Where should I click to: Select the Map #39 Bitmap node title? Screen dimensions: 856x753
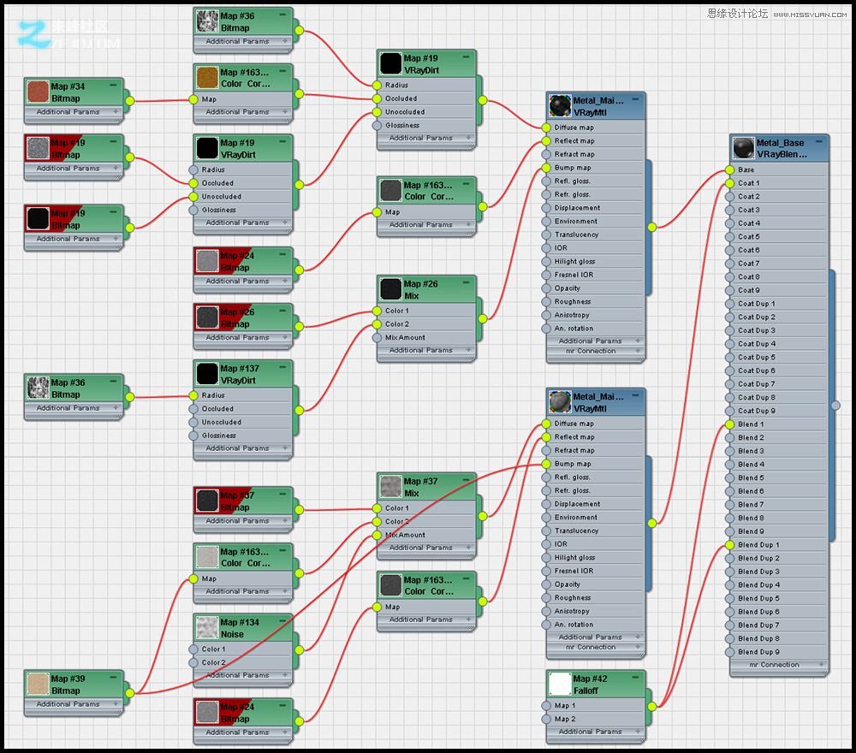[68, 685]
